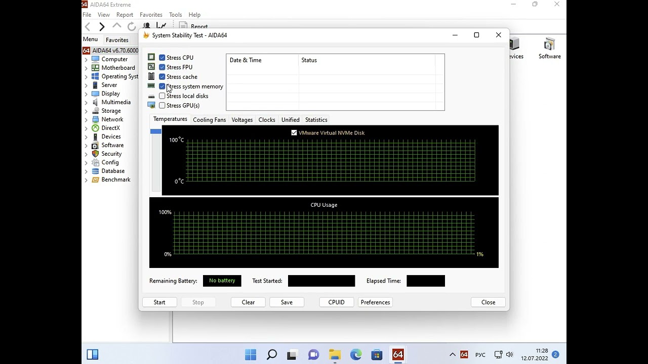
Task: Uncheck Stress FPU
Action: [x=162, y=67]
